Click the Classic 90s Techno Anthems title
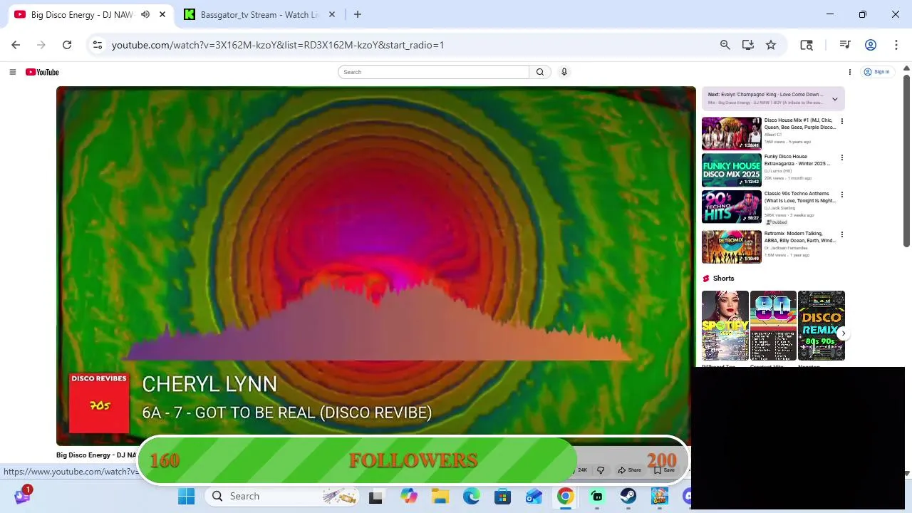 click(x=799, y=197)
